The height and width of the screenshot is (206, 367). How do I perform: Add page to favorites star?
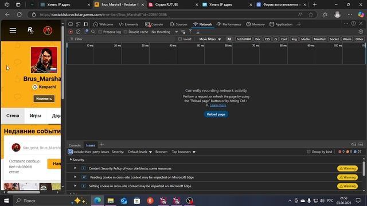(x=311, y=14)
